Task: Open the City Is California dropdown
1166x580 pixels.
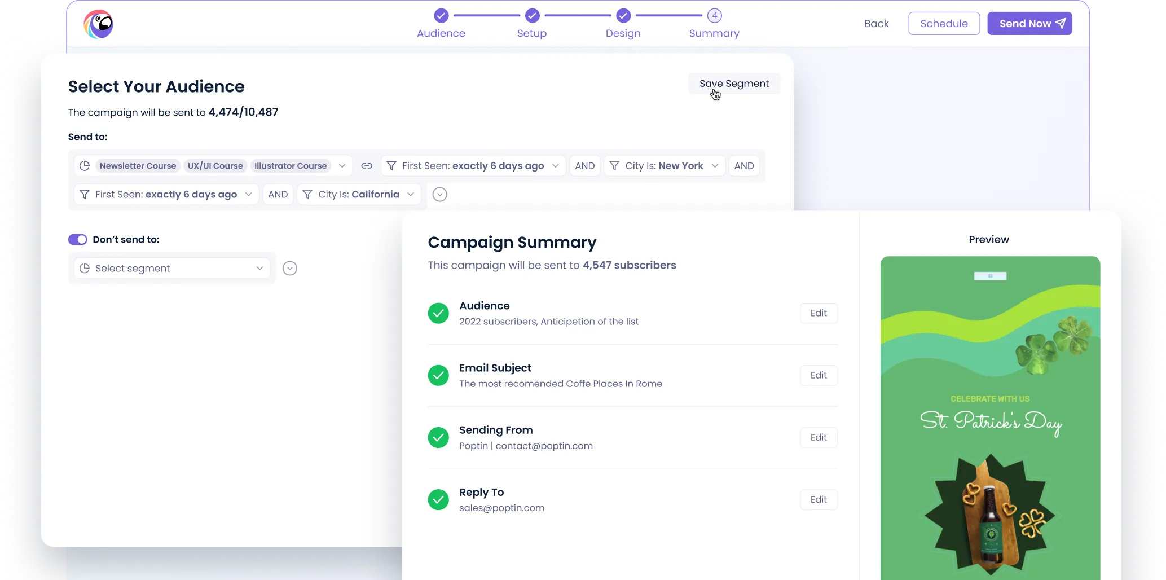Action: [x=359, y=194]
